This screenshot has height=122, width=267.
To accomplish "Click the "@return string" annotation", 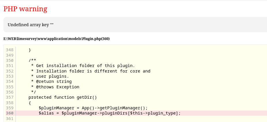I will tap(51, 81).
